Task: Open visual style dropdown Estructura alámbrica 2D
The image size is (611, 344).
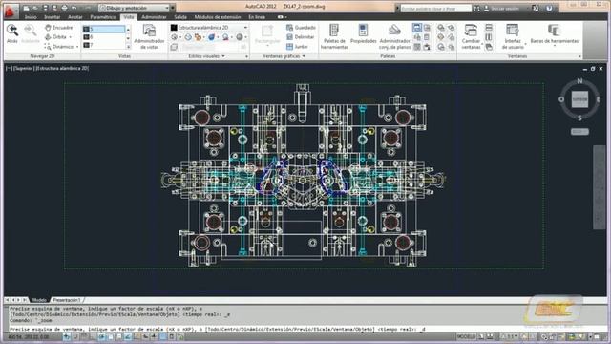Action: [x=209, y=28]
